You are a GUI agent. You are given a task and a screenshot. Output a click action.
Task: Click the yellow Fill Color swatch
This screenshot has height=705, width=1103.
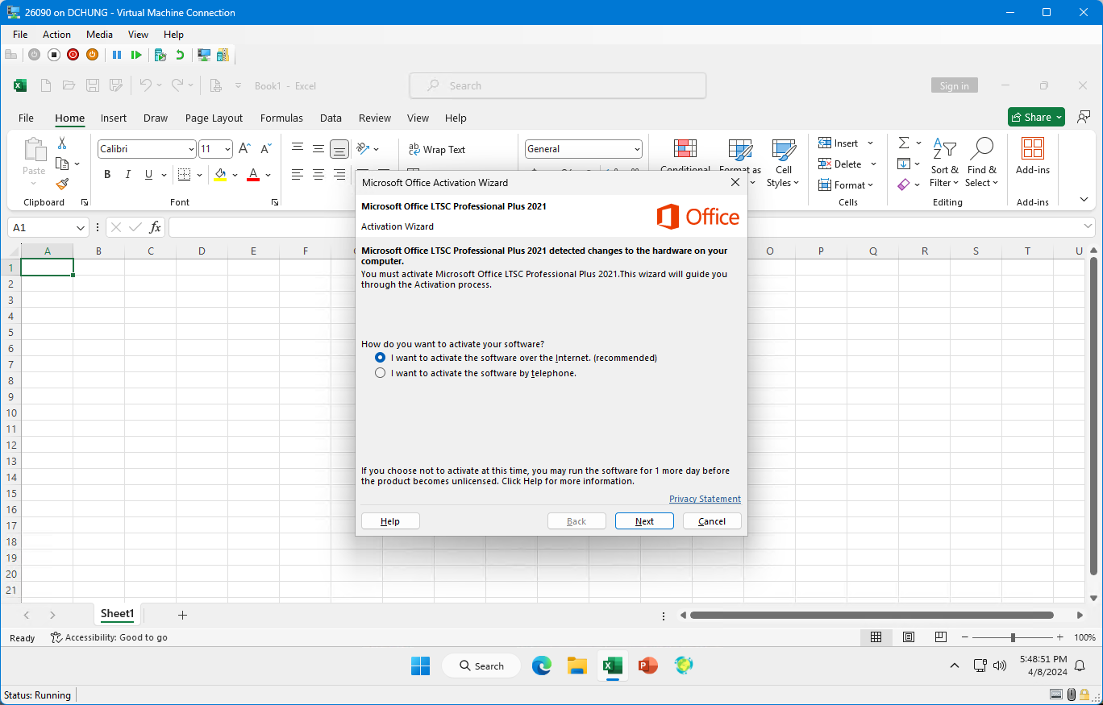[220, 175]
